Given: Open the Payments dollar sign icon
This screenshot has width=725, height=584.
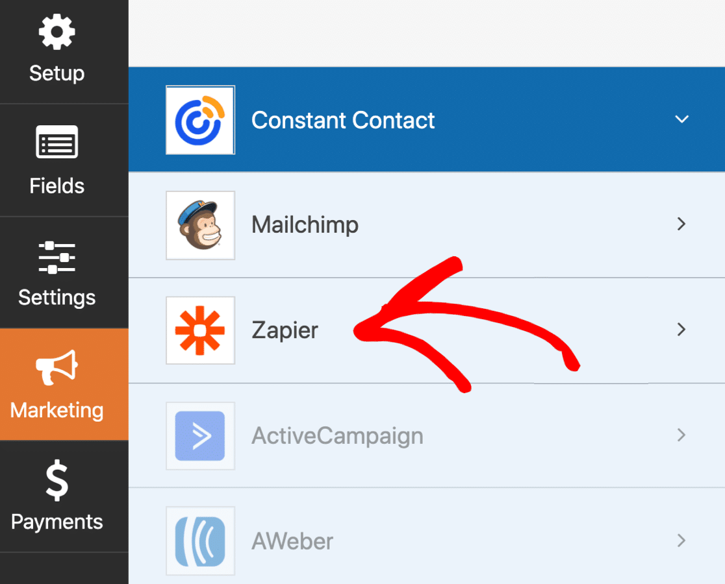Looking at the screenshot, I should 57,480.
